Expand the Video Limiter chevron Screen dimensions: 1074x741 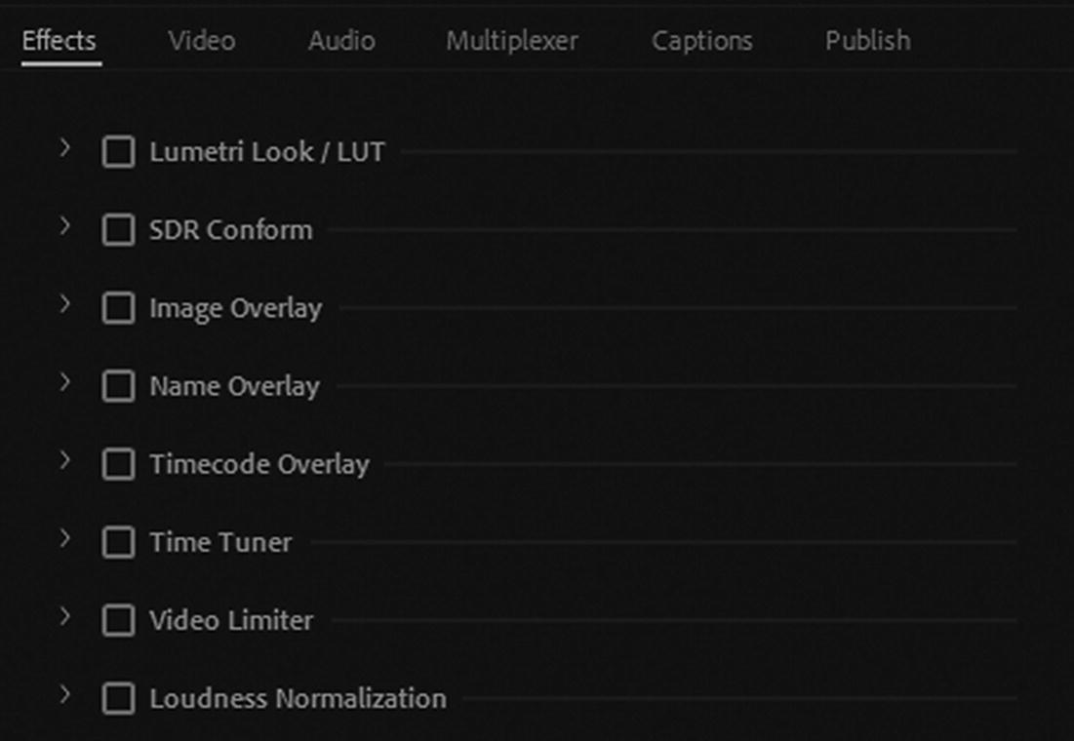pyautogui.click(x=65, y=616)
